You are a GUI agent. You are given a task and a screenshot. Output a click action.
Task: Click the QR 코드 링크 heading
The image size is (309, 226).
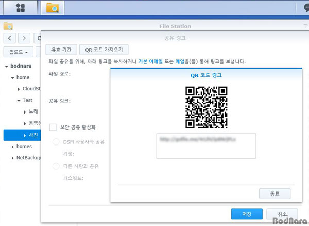point(206,75)
